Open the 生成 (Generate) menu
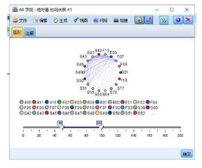Image resolution: width=202 pixels, height=168 pixels. pyautogui.click(x=60, y=20)
